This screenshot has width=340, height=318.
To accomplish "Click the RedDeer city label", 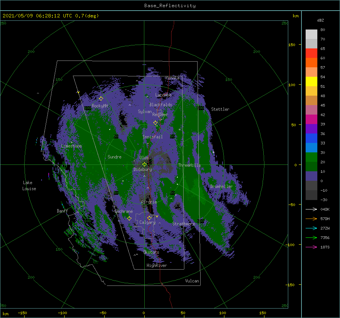I will [x=160, y=115].
